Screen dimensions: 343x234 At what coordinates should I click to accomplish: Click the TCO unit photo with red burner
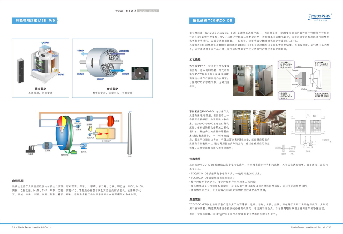tap(243, 81)
